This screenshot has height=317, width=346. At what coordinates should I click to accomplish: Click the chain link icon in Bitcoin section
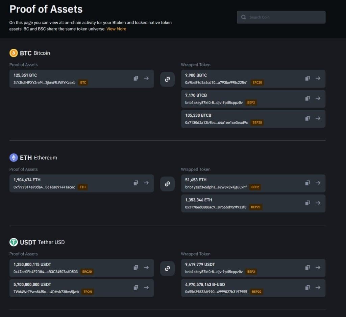(167, 79)
